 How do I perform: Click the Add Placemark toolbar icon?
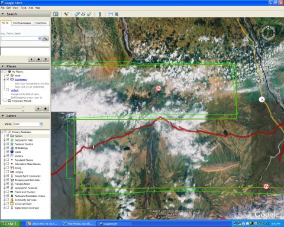pos(66,14)
